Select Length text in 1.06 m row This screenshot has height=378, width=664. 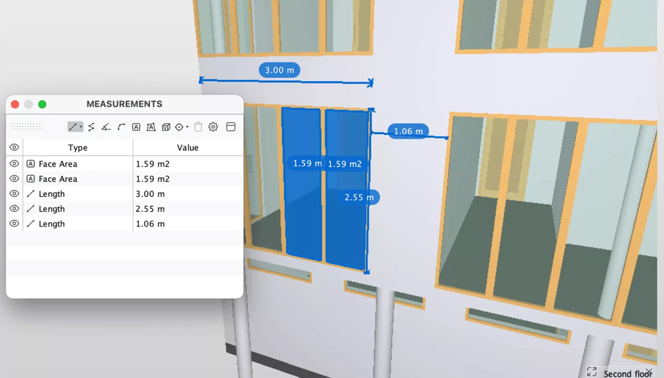coord(52,224)
